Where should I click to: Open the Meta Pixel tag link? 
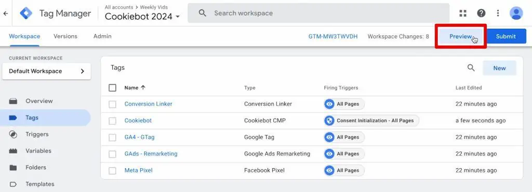point(138,170)
